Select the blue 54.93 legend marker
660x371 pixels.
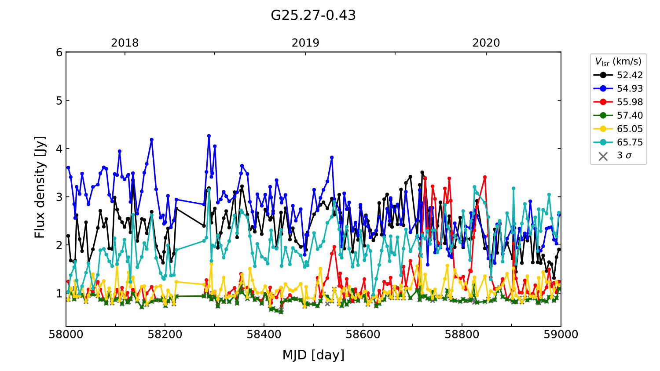tap(603, 88)
